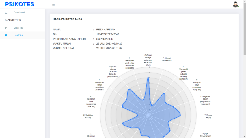This screenshot has width=246, height=138.
Task: Click the T (Tempo Kerja) data point
Action: [180, 115]
